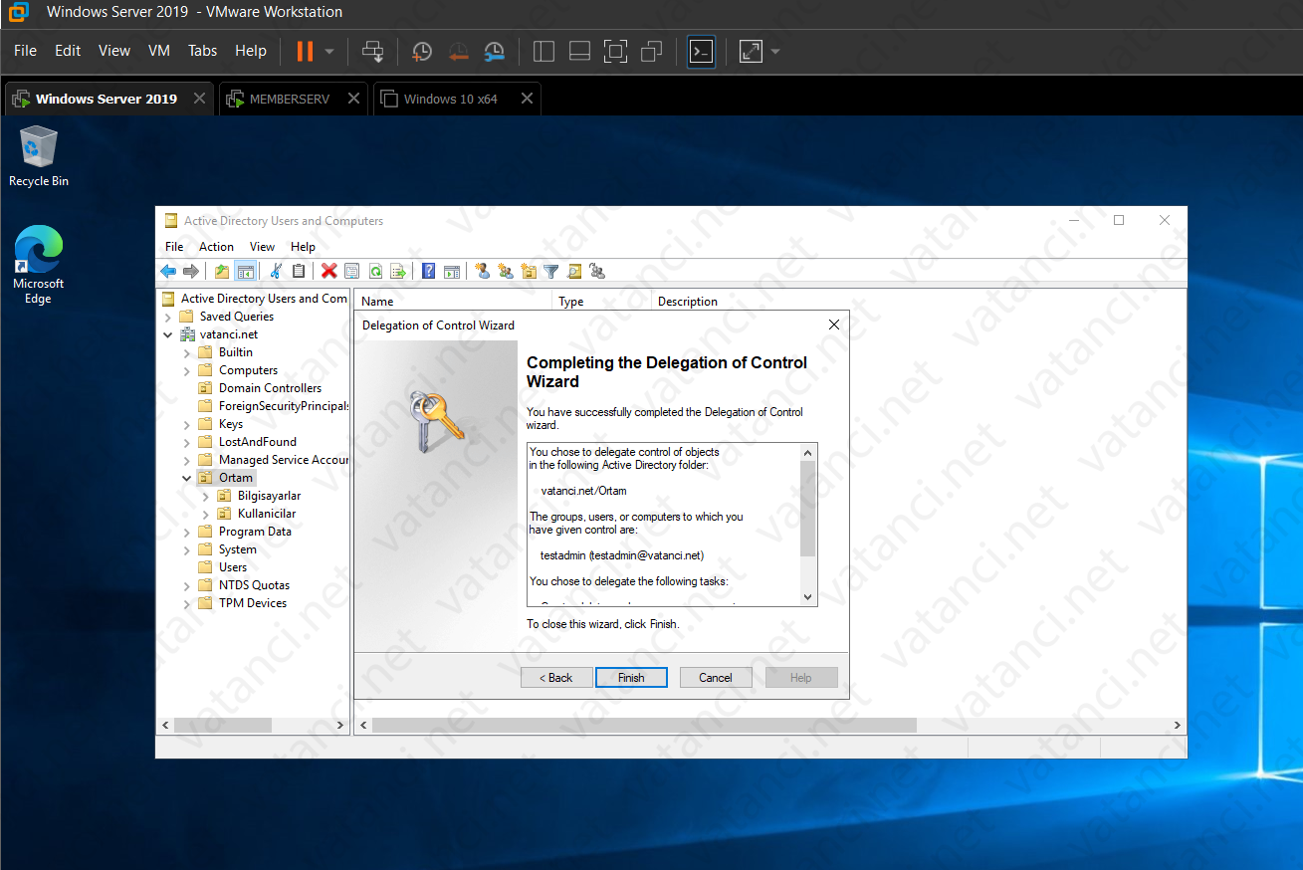
Task: Collapse the Ortam organizational unit
Action: [x=186, y=477]
